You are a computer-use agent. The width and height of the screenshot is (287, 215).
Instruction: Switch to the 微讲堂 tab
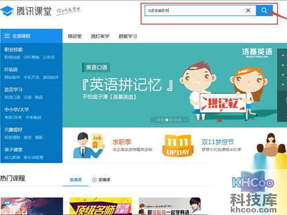click(x=75, y=36)
